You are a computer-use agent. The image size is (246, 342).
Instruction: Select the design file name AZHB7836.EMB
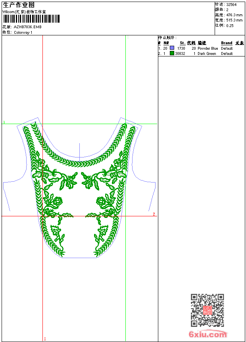[27, 27]
